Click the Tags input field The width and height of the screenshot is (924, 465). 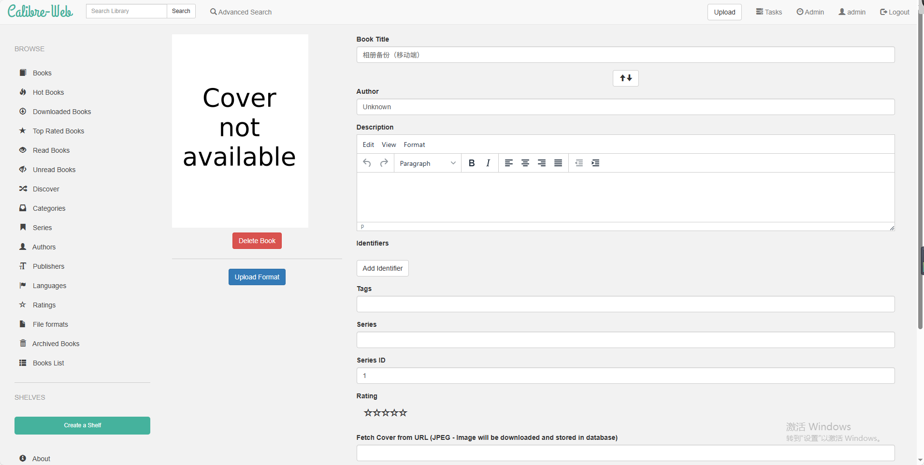(x=626, y=304)
